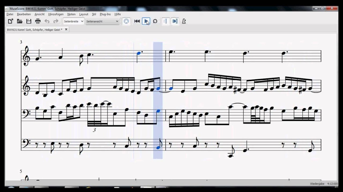Select measure number 5 label
The width and height of the screenshot is (343, 192).
pyautogui.click(x=21, y=171)
